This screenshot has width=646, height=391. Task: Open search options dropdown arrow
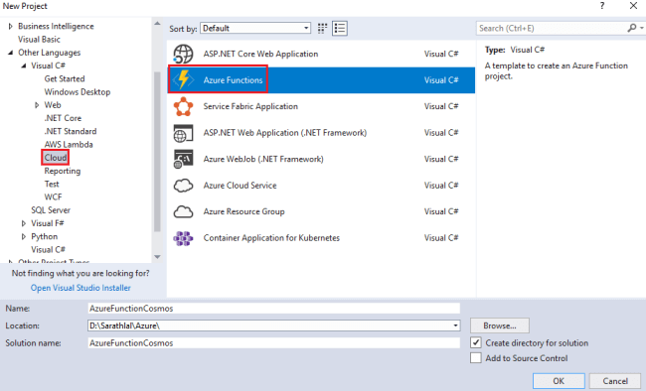coord(642,28)
